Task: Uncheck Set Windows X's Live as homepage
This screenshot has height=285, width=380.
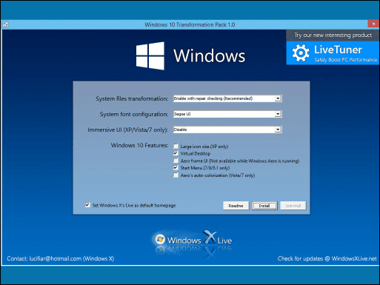Action: (87, 205)
